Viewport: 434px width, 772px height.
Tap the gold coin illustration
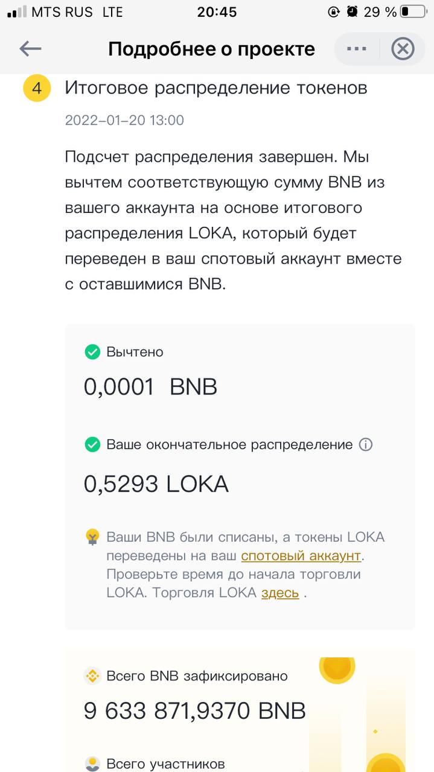pyautogui.click(x=337, y=666)
